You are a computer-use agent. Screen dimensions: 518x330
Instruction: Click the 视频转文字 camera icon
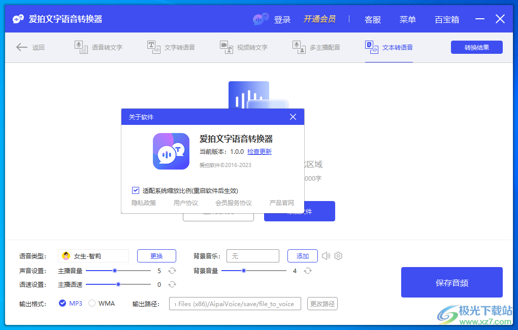pyautogui.click(x=226, y=47)
